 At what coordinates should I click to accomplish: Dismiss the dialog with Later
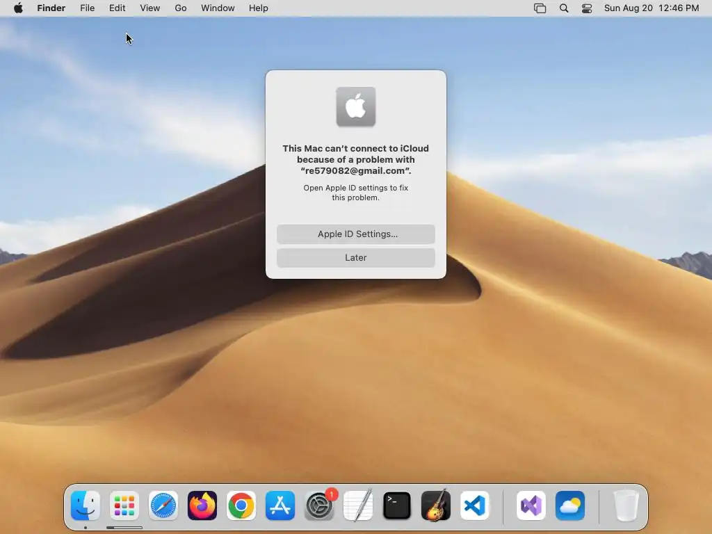356,257
